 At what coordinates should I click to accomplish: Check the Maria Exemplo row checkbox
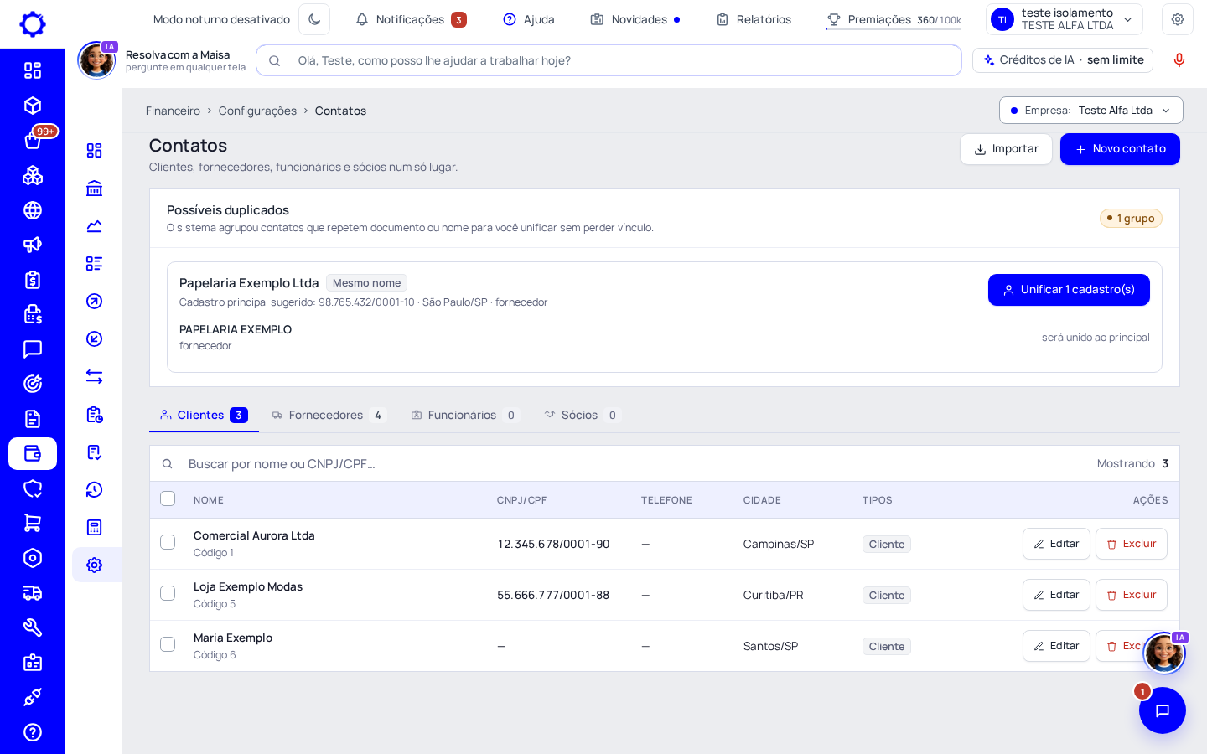[168, 644]
